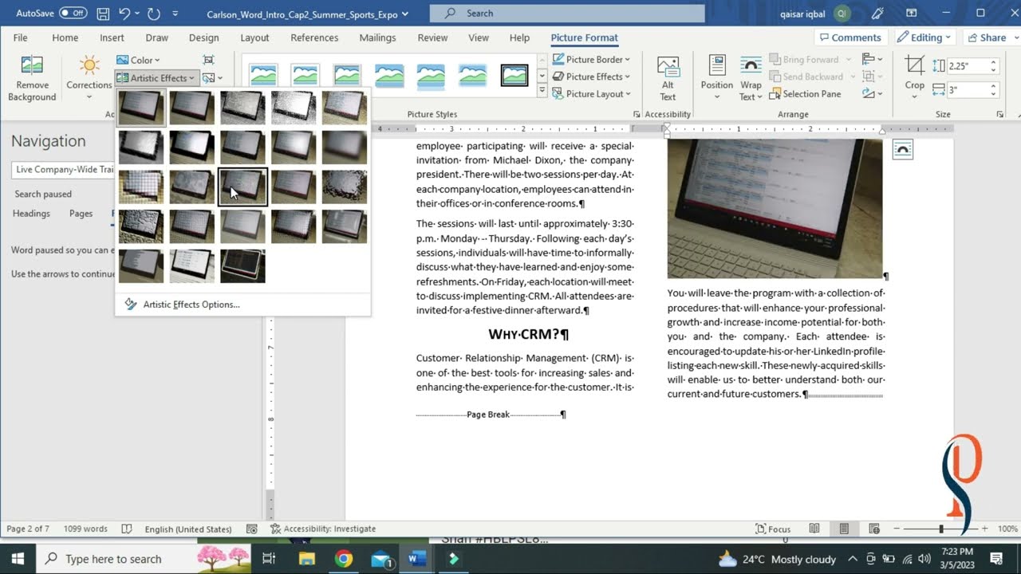Open the Pages tab in Navigation pane

click(x=81, y=214)
